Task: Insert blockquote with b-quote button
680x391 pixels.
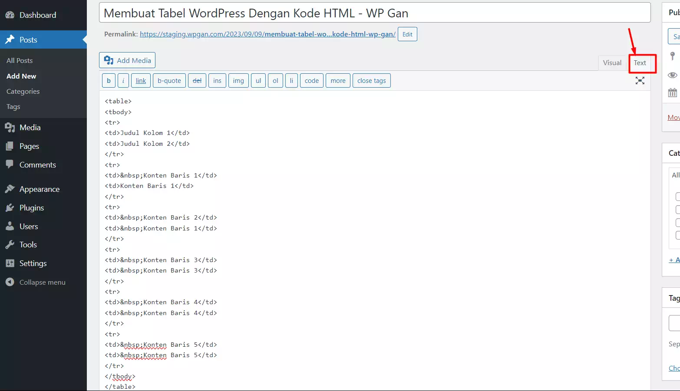Action: 169,81
